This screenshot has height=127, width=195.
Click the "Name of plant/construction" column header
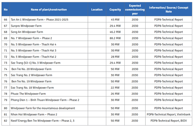pyautogui.click(x=49, y=10)
